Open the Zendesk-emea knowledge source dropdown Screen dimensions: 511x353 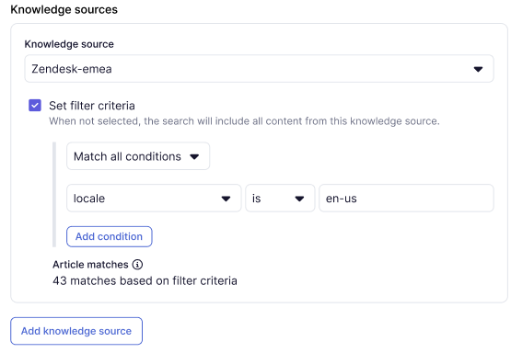(259, 69)
